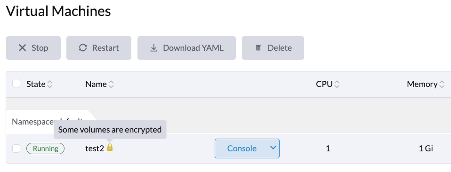Open the test2 virtual machine link
The height and width of the screenshot is (172, 451).
(95, 149)
